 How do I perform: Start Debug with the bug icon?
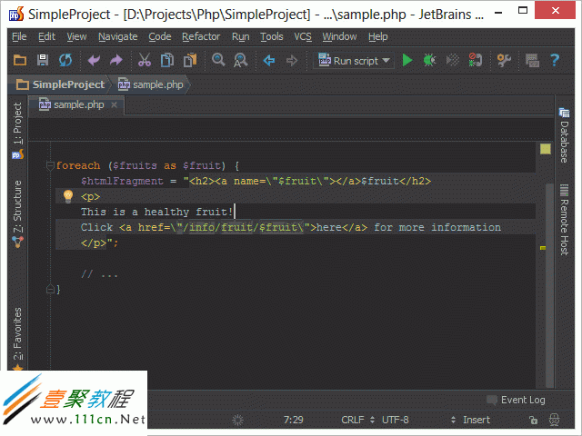[x=429, y=60]
